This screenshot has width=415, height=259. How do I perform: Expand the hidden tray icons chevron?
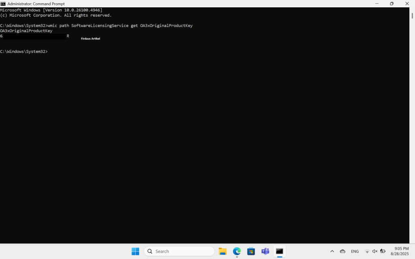[332, 251]
